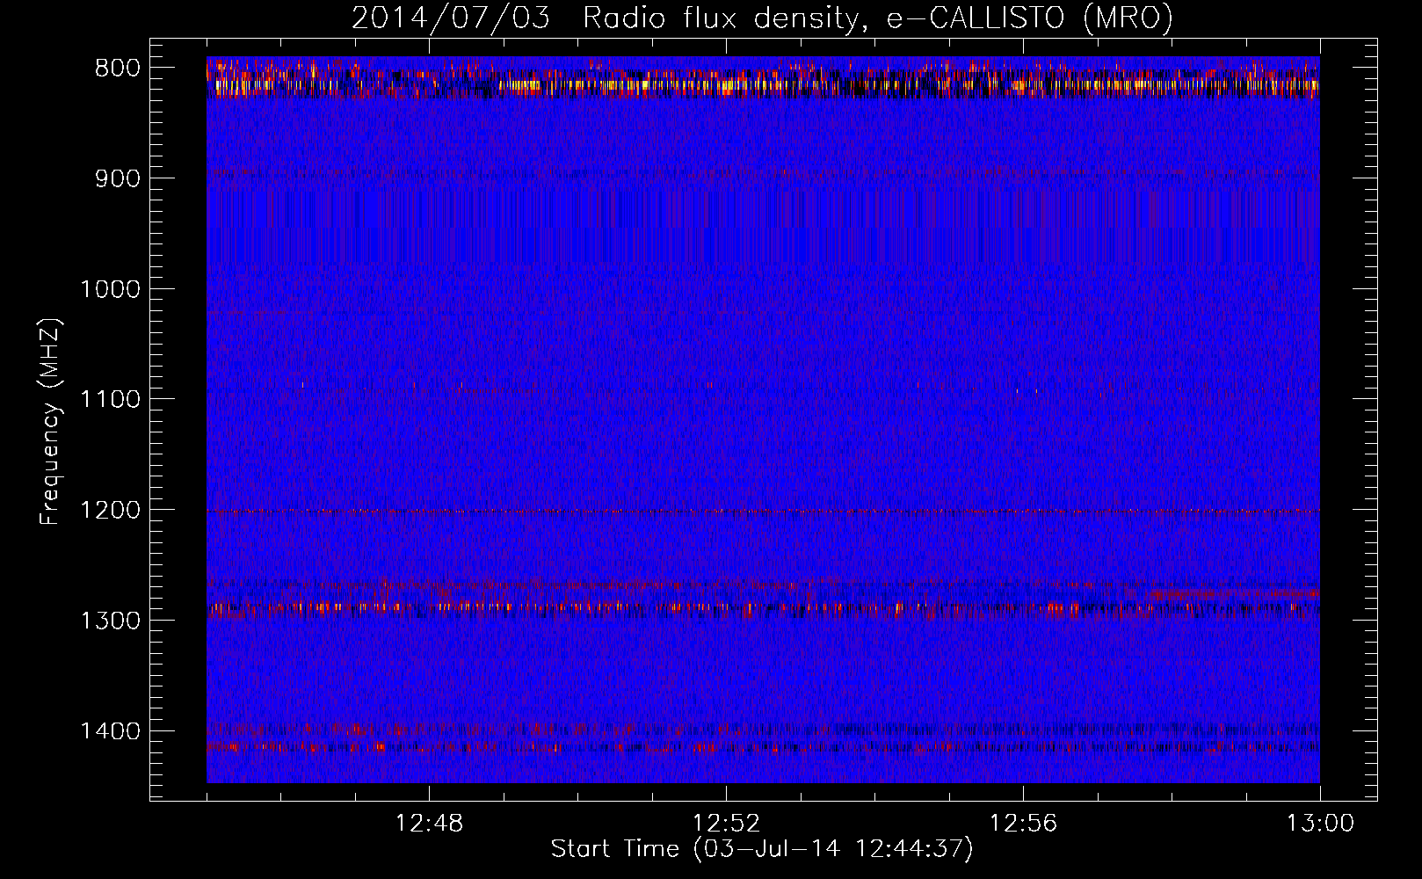Click the plot title '2014/07/03 Radio flux density'
The image size is (1422, 879).
point(762,18)
